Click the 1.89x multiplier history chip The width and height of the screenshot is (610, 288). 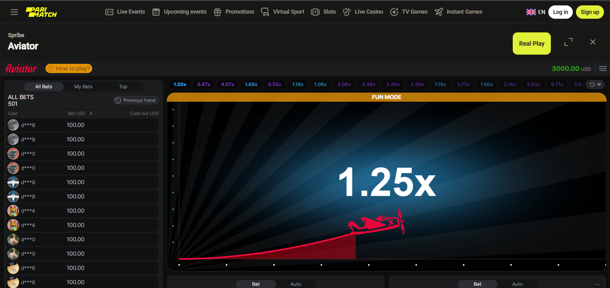point(251,84)
